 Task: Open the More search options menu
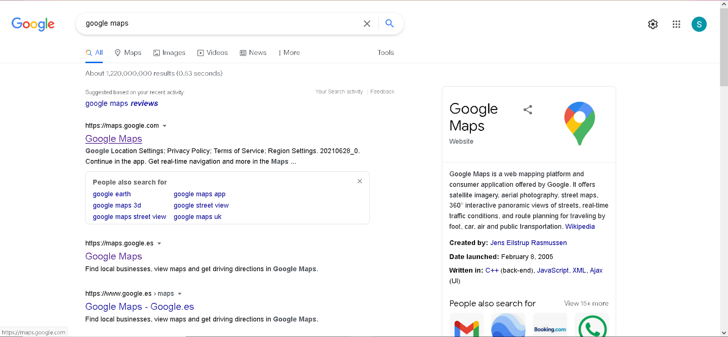(289, 53)
